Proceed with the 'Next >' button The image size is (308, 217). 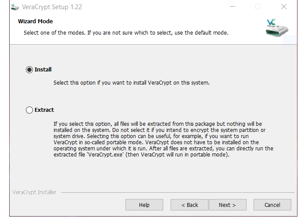coord(227,205)
